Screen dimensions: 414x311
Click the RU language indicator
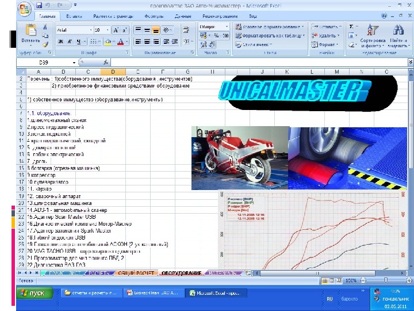coord(329,299)
